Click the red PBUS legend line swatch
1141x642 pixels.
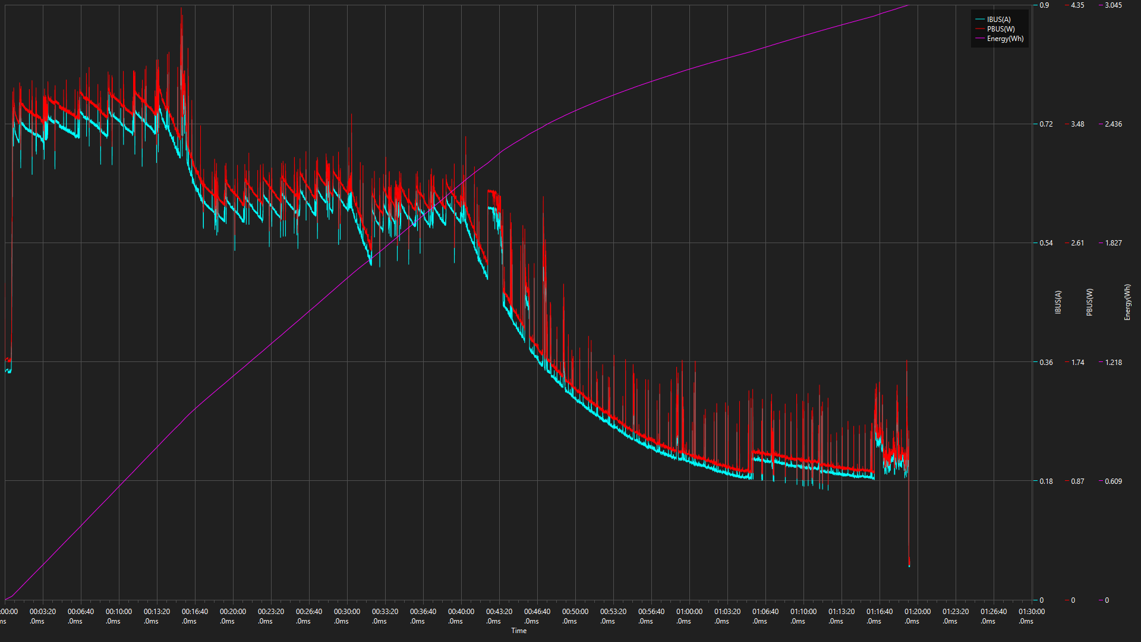pos(980,29)
